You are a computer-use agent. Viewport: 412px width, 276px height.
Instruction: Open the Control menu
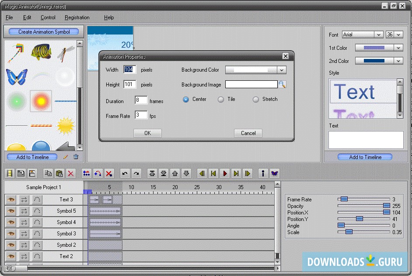pyautogui.click(x=48, y=17)
